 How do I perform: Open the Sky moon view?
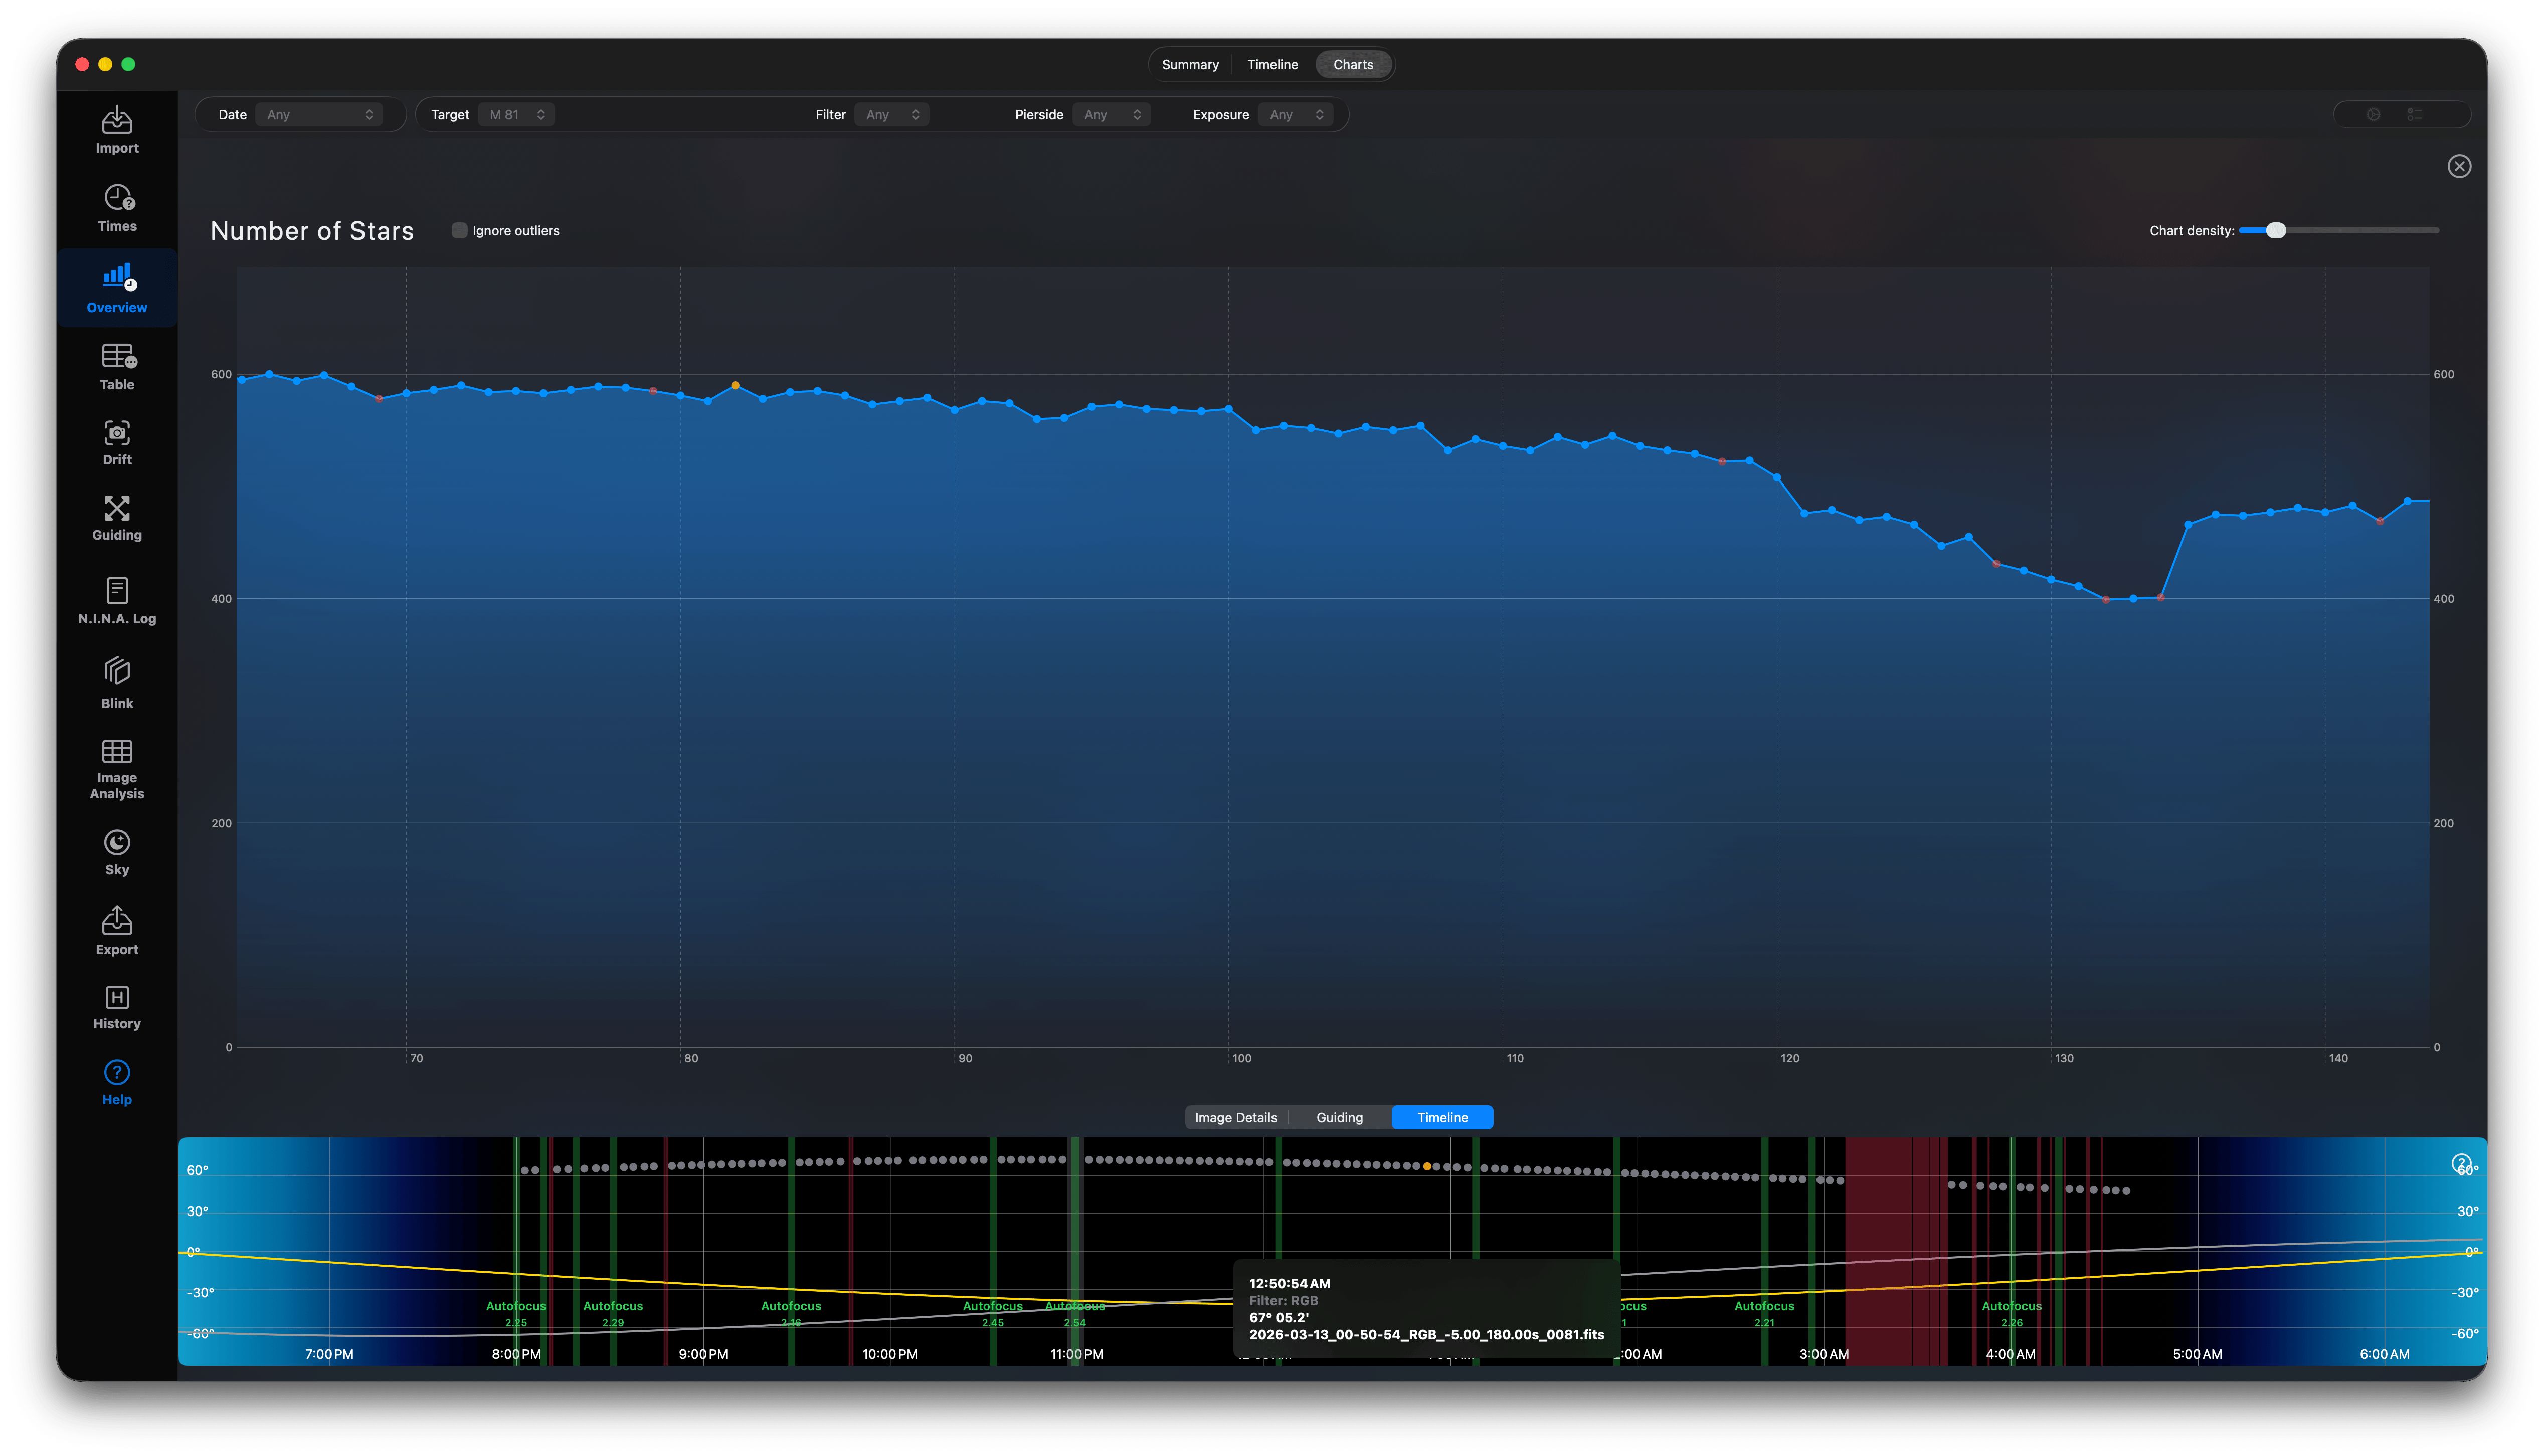coord(117,853)
